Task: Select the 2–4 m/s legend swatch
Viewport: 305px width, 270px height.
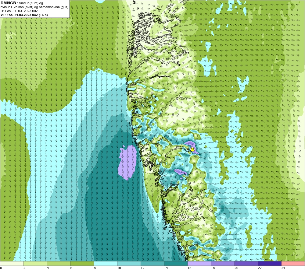Action: point(35,263)
